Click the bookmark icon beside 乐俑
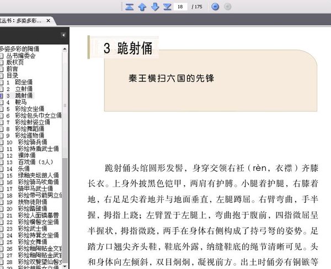Image resolution: width=331 pixels, height=269 pixels. [x=1, y=169]
